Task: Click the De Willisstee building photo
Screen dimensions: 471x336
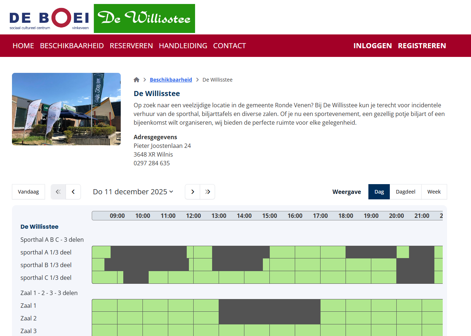Action: point(66,109)
